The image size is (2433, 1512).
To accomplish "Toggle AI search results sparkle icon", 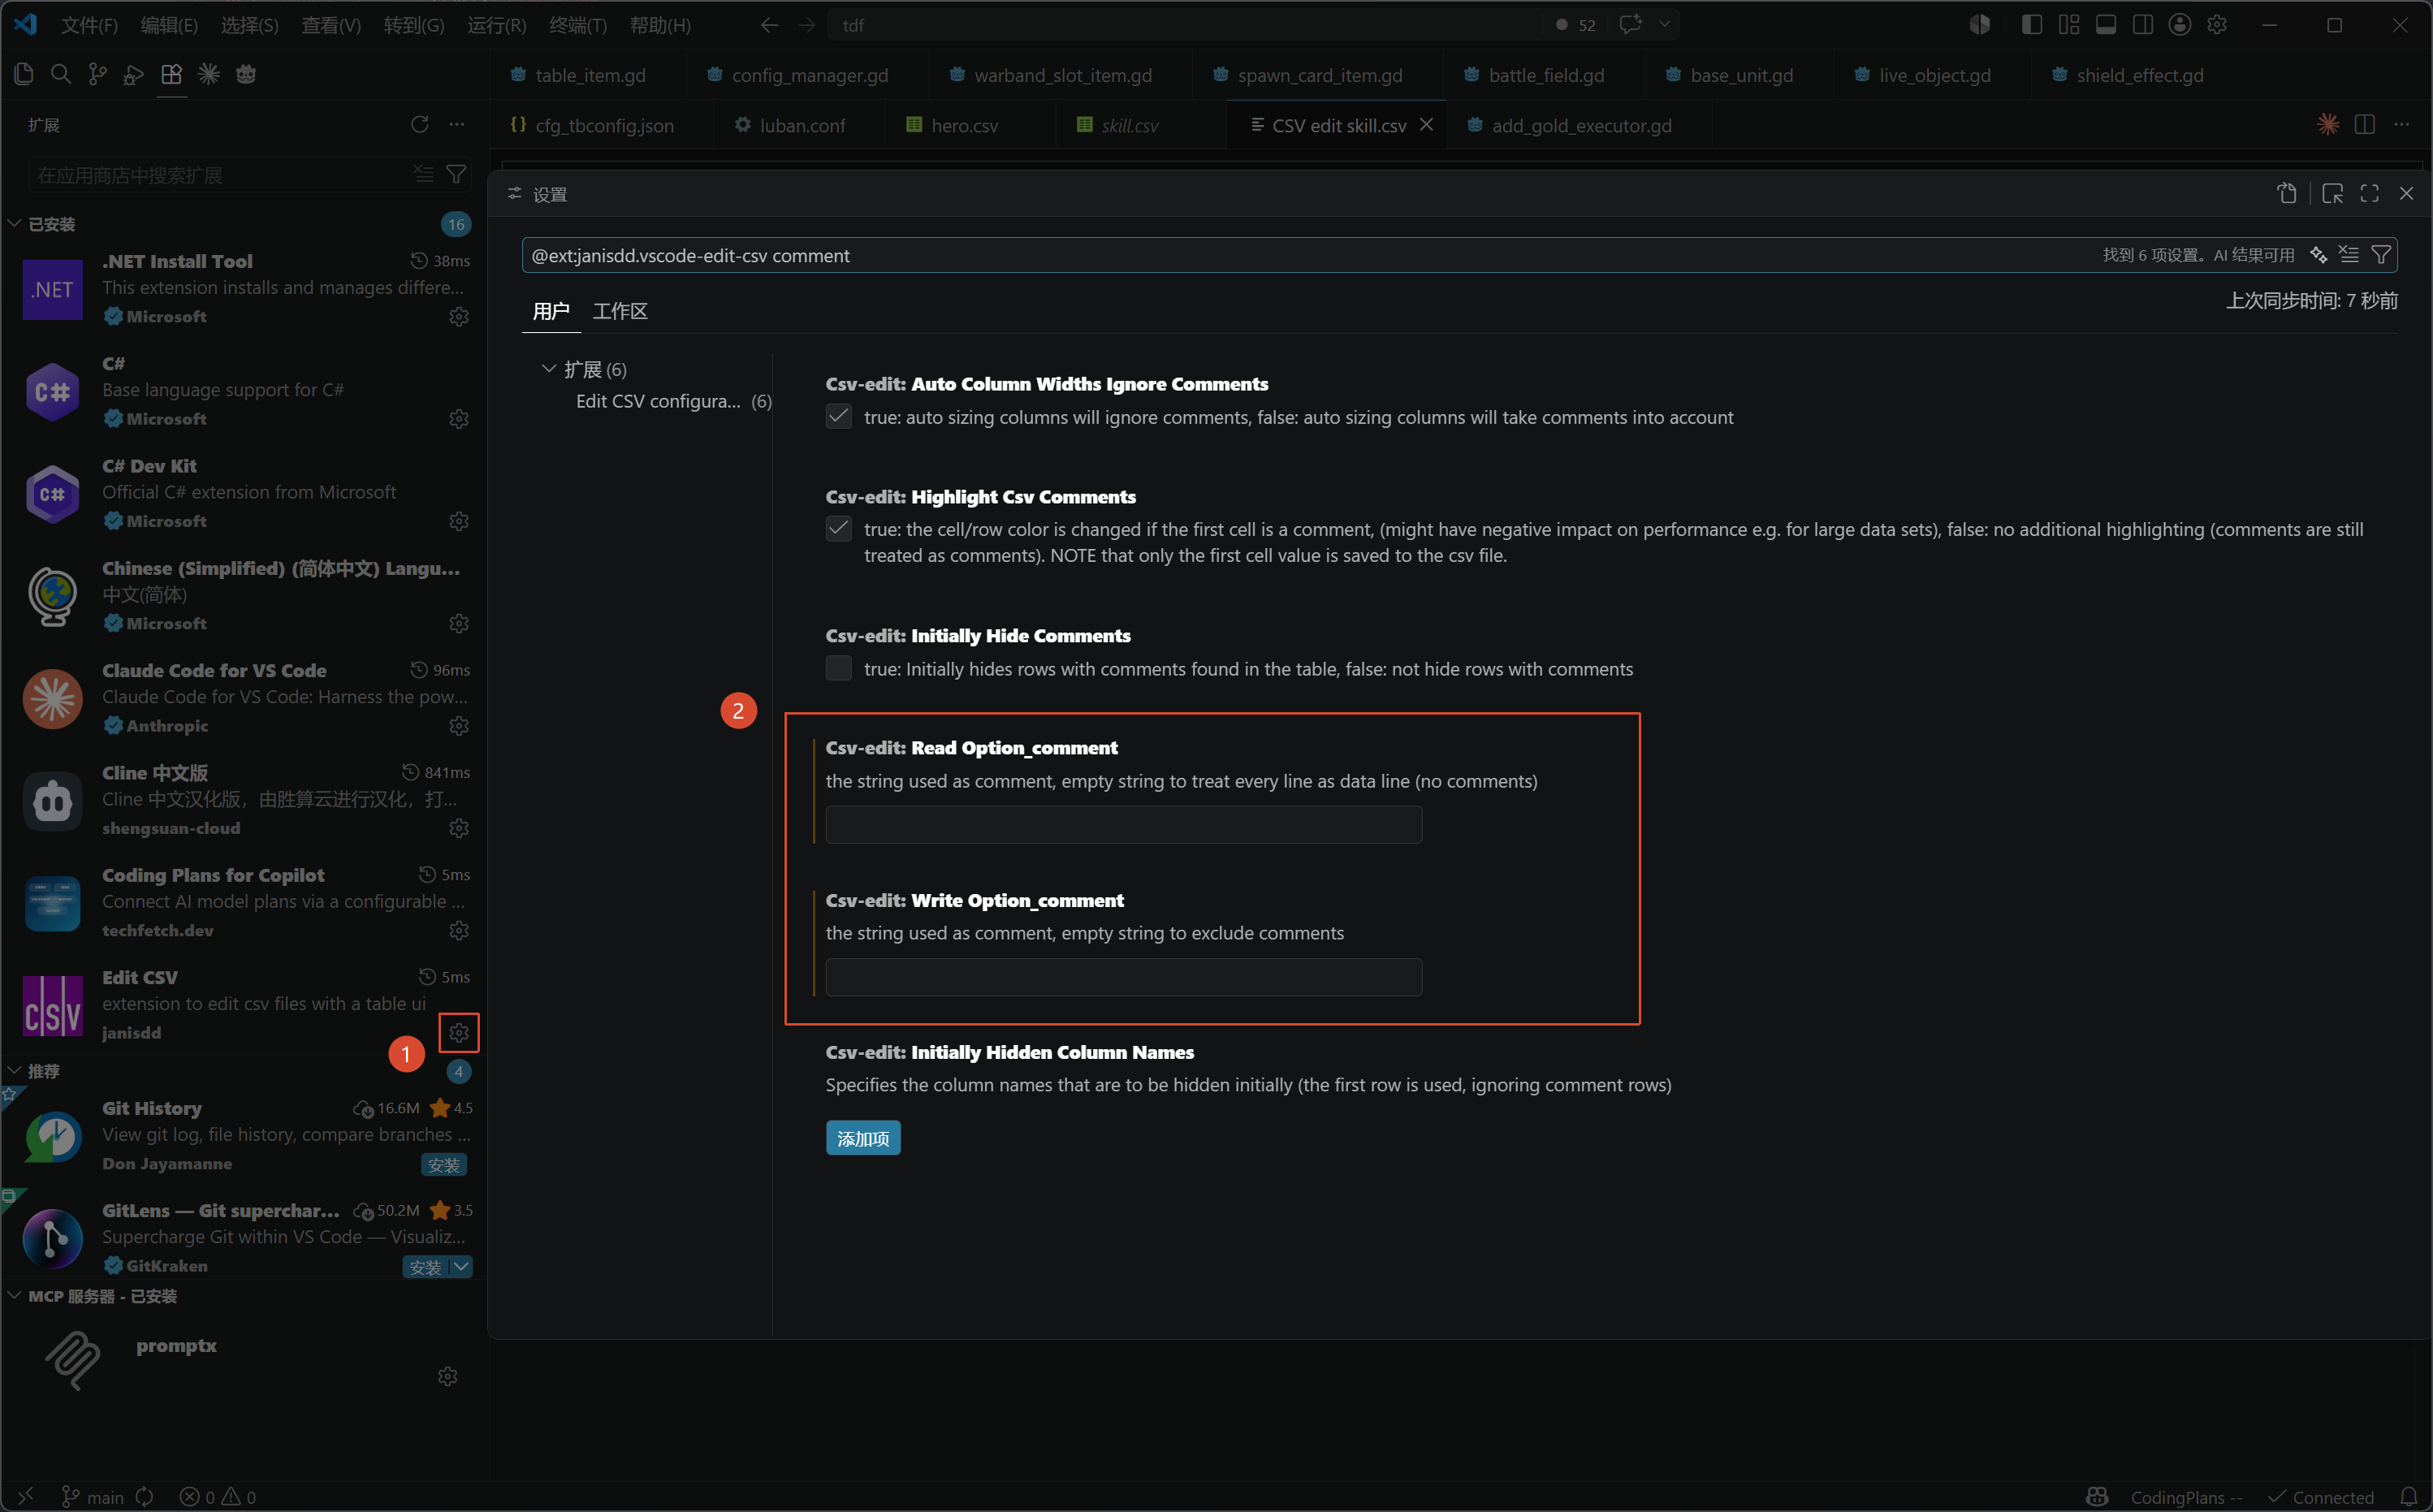I will pyautogui.click(x=2318, y=255).
